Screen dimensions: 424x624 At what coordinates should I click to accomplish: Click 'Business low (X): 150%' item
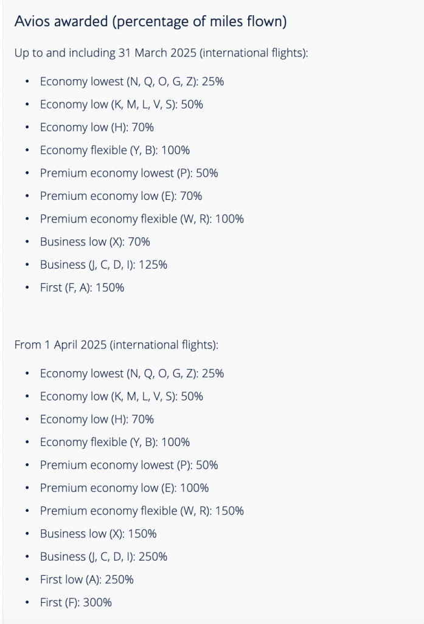pos(98,534)
